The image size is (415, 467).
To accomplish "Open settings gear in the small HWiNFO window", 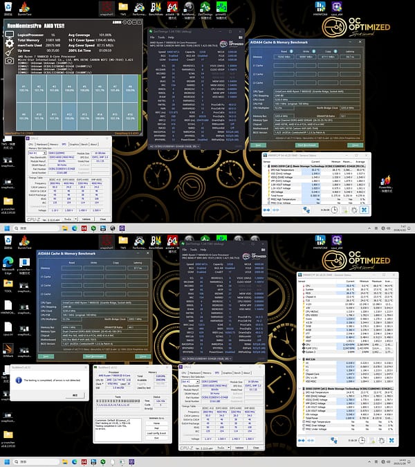I will (354, 210).
